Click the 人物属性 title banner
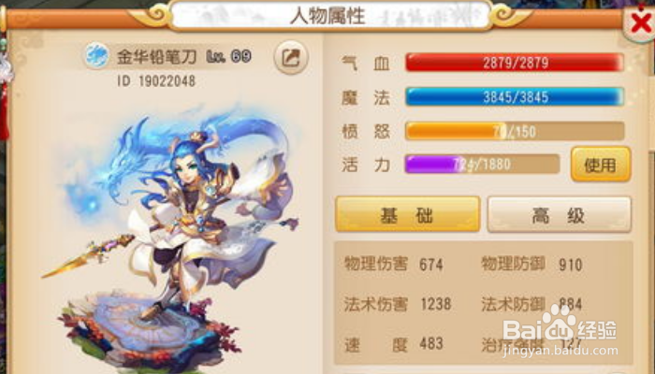The width and height of the screenshot is (655, 374). click(327, 16)
